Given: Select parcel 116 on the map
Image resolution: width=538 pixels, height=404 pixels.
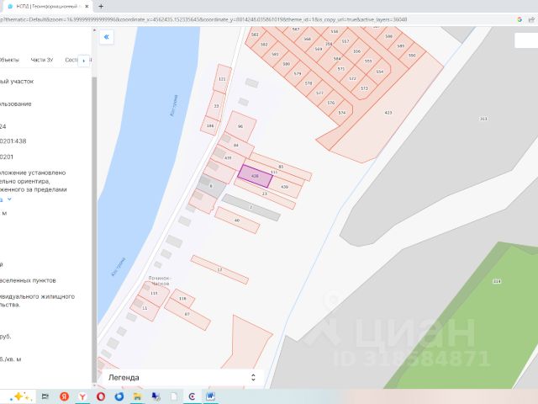Looking at the screenshot, I should click(x=182, y=299).
